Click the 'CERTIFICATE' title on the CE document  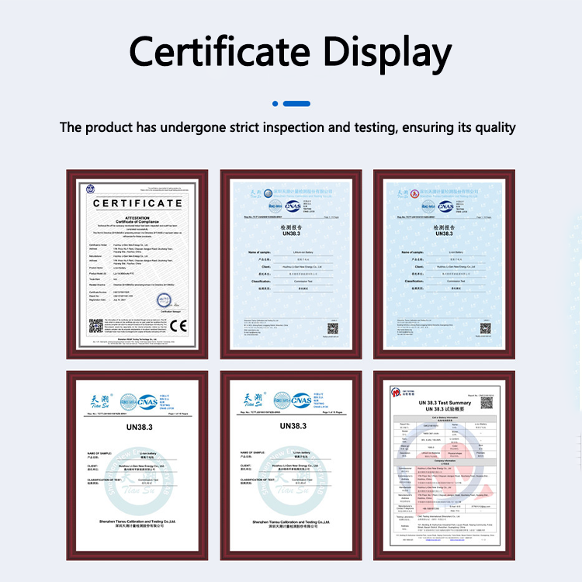click(137, 203)
